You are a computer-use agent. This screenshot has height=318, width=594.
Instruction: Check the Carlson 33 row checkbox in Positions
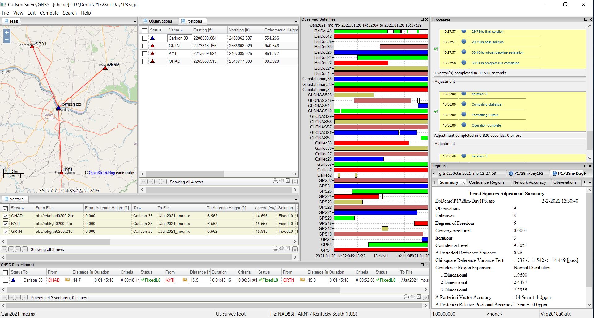(144, 38)
